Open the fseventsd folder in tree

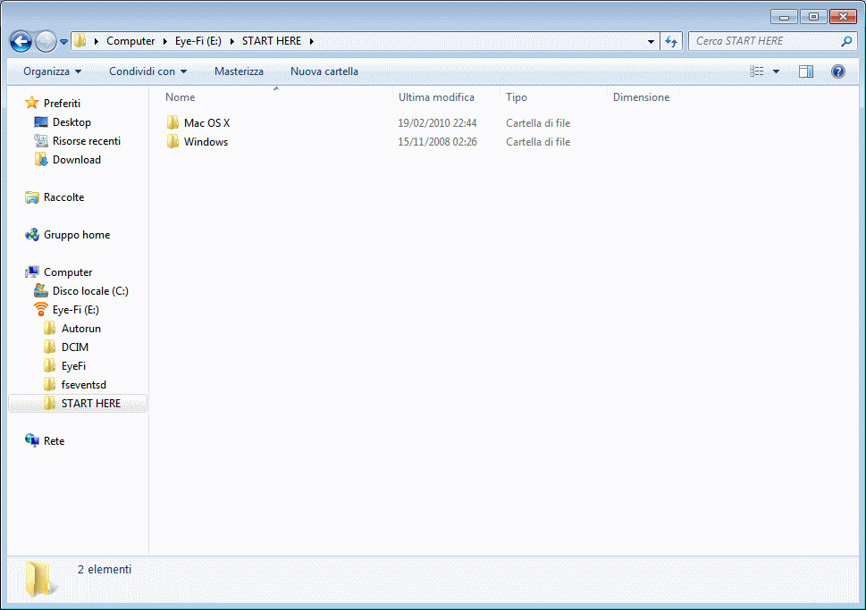(x=83, y=385)
